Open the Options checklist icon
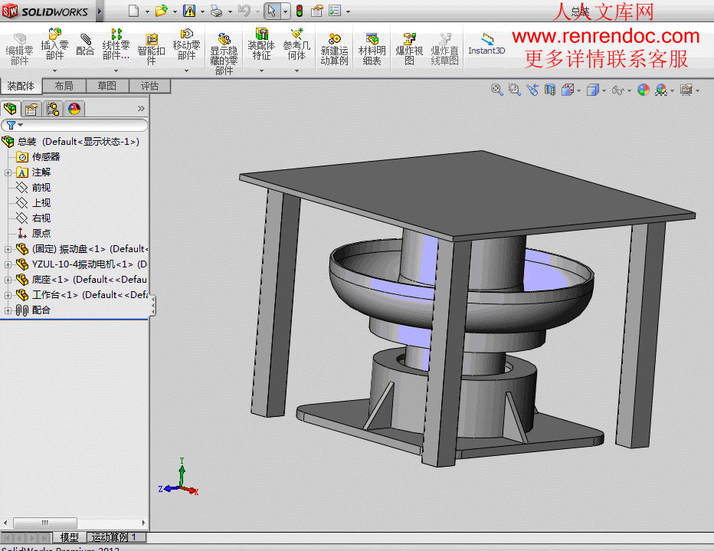 pyautogui.click(x=335, y=11)
